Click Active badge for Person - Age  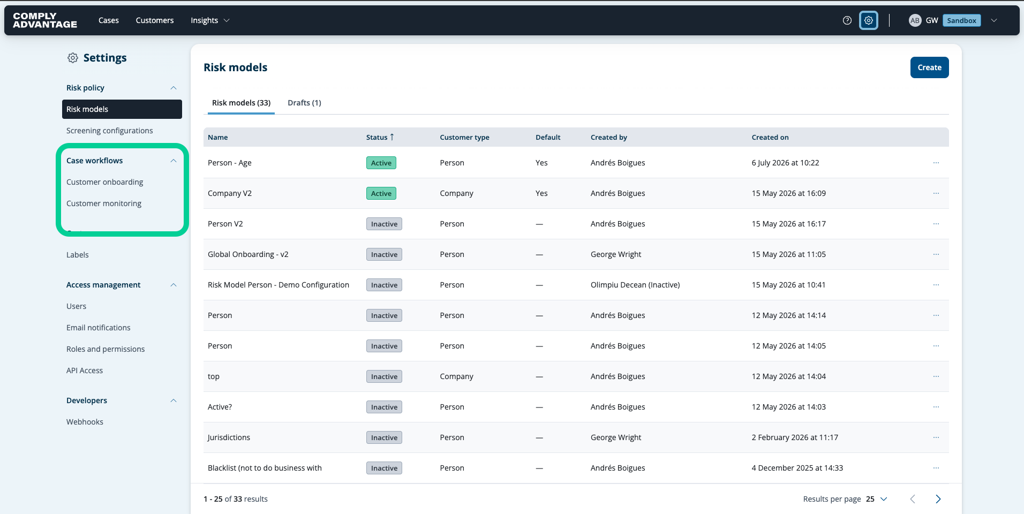[x=381, y=163]
